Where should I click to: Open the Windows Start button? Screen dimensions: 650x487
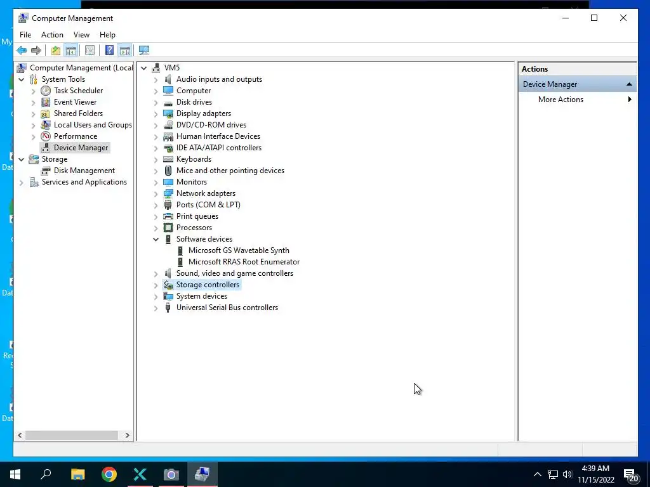[15, 474]
